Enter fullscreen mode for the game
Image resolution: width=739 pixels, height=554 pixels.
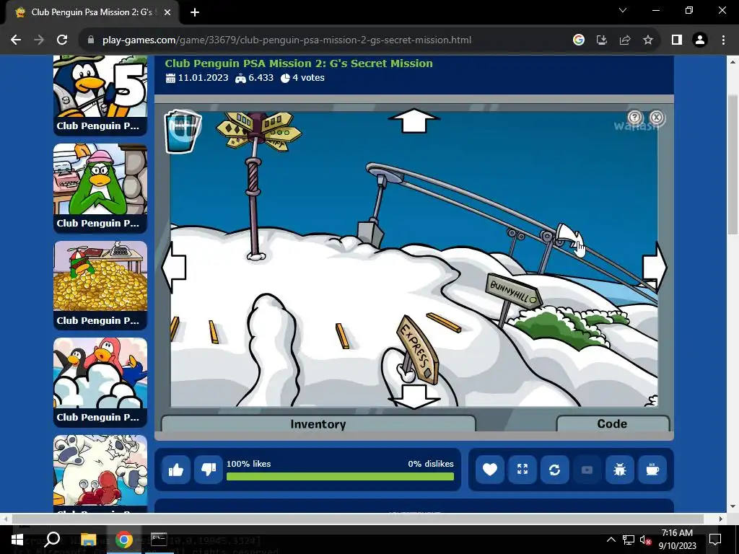(x=522, y=470)
